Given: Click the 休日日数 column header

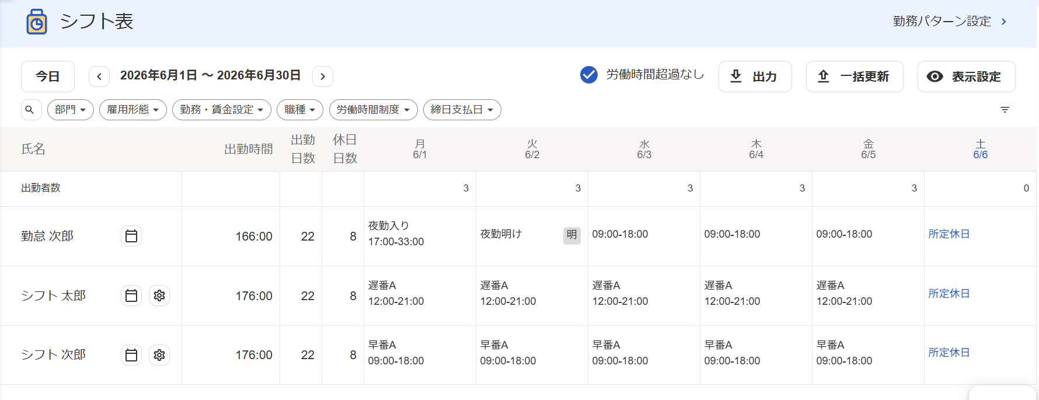Looking at the screenshot, I should click(345, 149).
